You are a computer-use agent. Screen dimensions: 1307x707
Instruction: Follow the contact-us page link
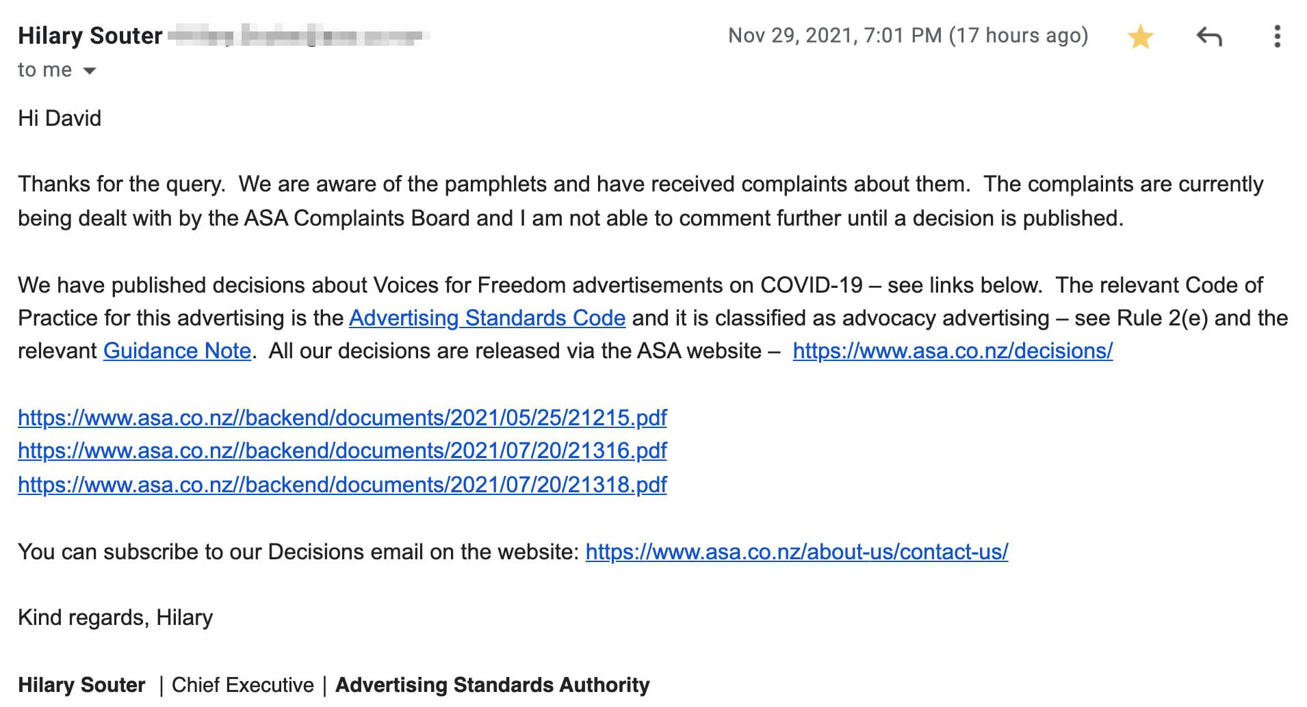pos(797,552)
